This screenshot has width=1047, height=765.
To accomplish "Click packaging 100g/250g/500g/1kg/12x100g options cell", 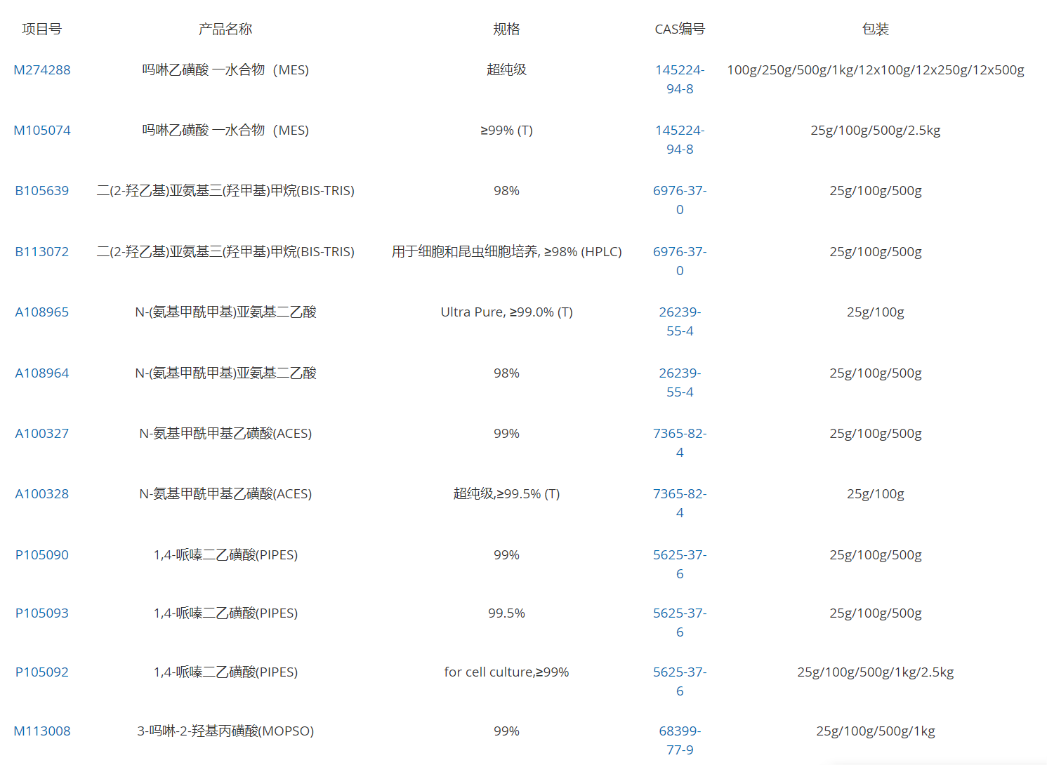I will (x=876, y=70).
